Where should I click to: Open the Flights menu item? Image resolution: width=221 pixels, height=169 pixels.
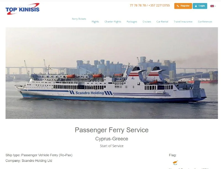95,22
